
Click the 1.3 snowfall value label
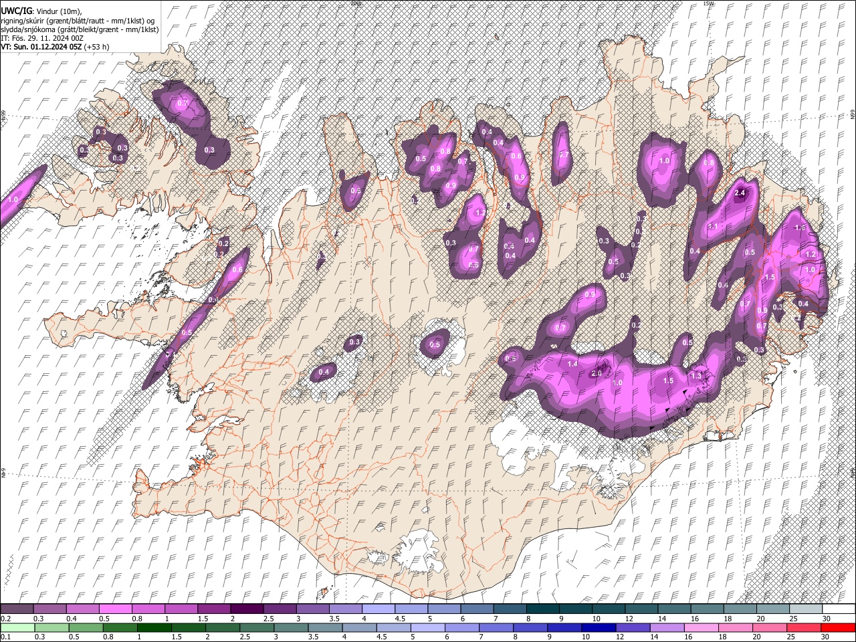(695, 376)
